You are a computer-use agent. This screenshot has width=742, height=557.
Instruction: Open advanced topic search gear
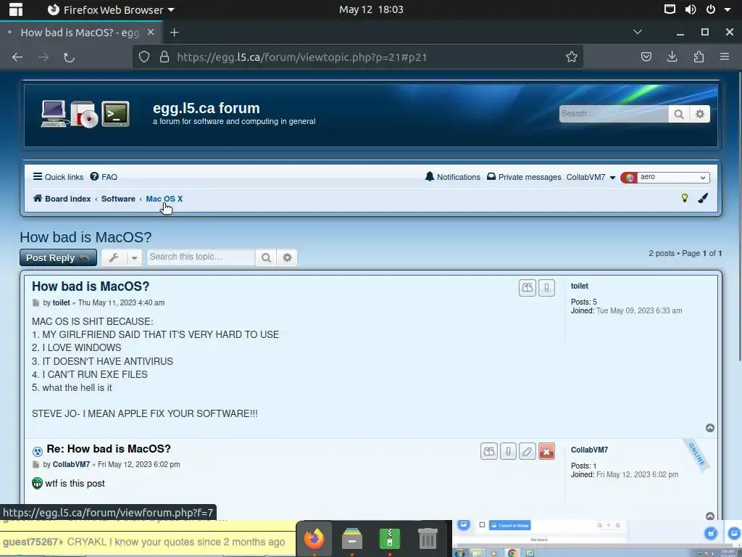point(287,257)
